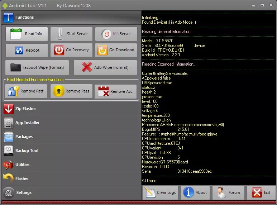Click the Clear Logs button text
Viewport: 277px width, 205px height.
166,192
